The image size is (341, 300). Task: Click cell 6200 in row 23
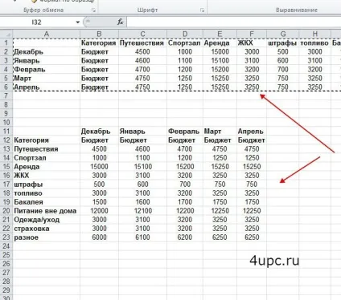pyautogui.click(x=185, y=237)
